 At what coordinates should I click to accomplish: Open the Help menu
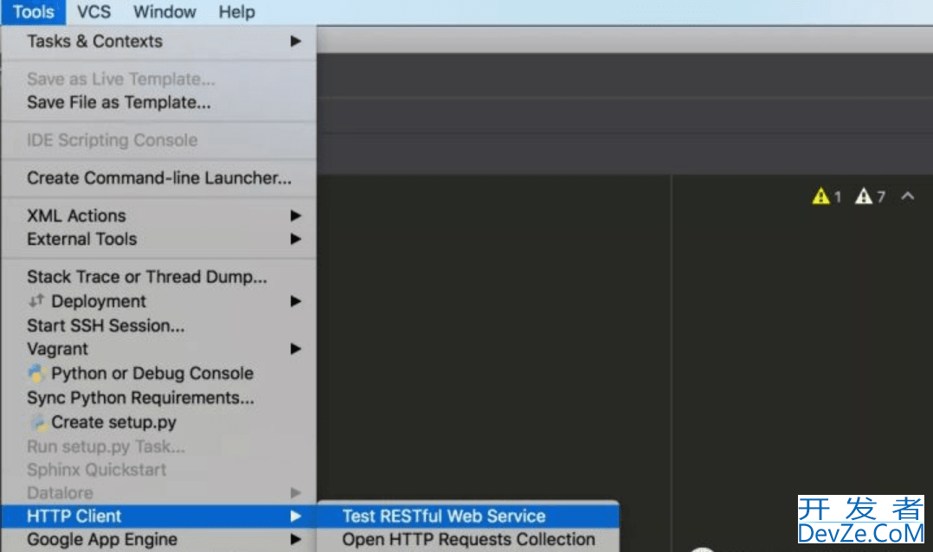(x=237, y=12)
